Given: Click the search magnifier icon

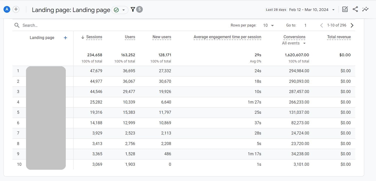Looking at the screenshot, I should pyautogui.click(x=17, y=25).
